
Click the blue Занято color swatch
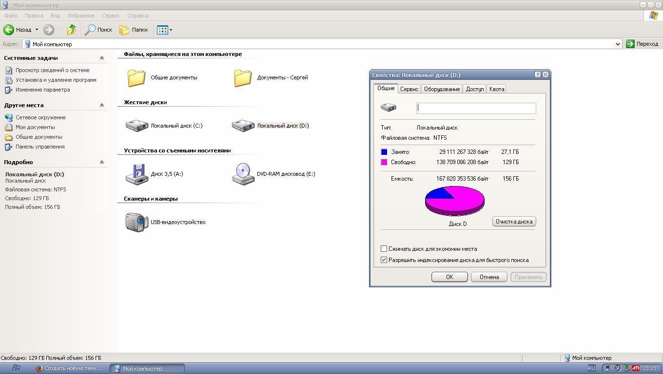point(384,152)
